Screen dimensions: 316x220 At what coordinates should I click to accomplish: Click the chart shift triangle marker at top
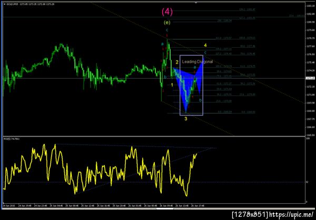pyautogui.click(x=196, y=3)
